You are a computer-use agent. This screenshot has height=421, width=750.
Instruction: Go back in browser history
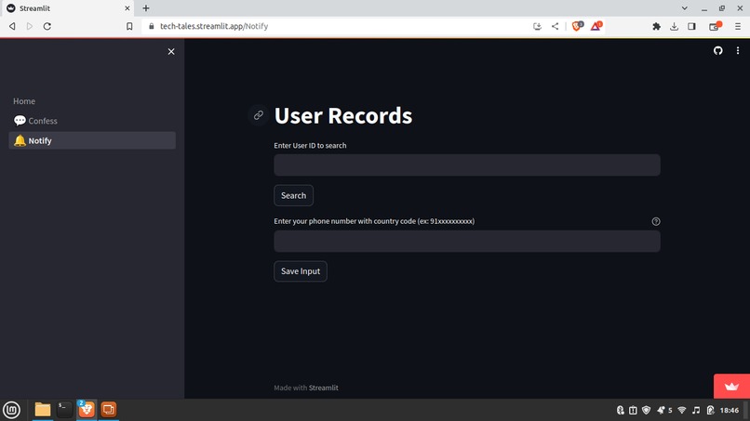[12, 26]
